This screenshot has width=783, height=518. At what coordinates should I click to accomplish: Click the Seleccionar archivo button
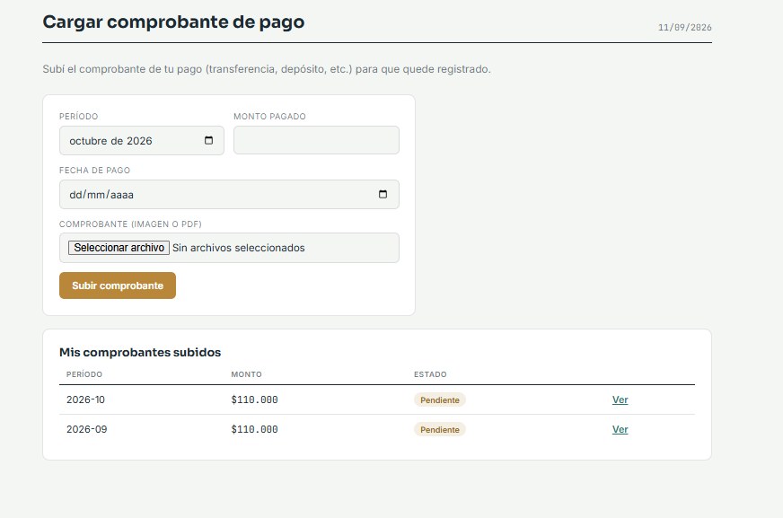(x=119, y=248)
